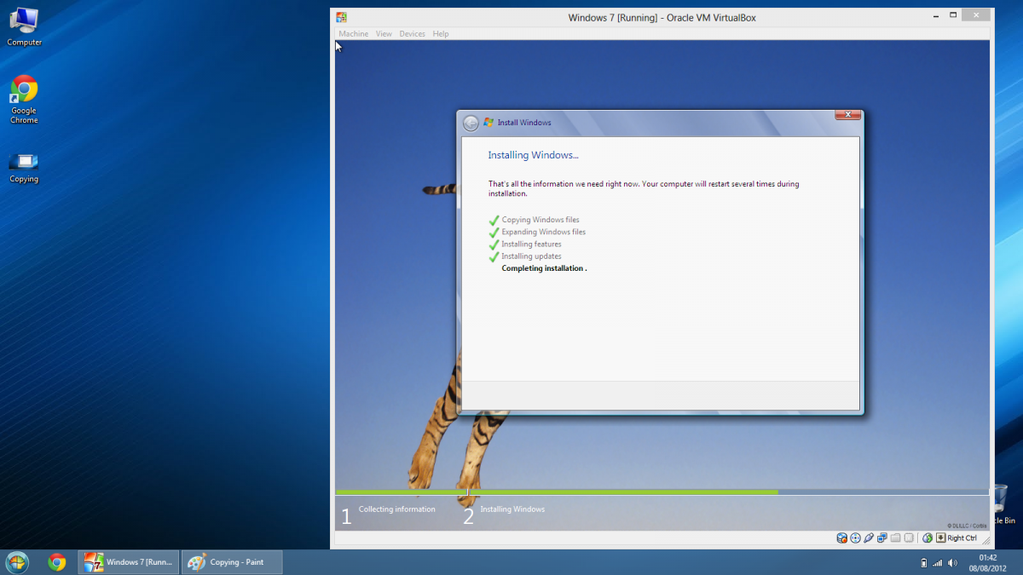Open the Help menu in VirtualBox

440,34
